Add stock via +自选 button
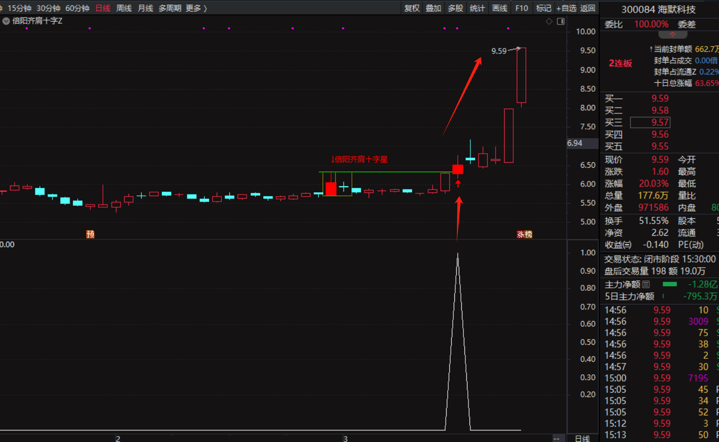Viewport: 719px width, 442px height. coord(566,8)
